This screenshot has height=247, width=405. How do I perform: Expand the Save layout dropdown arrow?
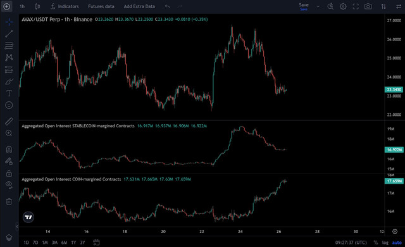[318, 7]
